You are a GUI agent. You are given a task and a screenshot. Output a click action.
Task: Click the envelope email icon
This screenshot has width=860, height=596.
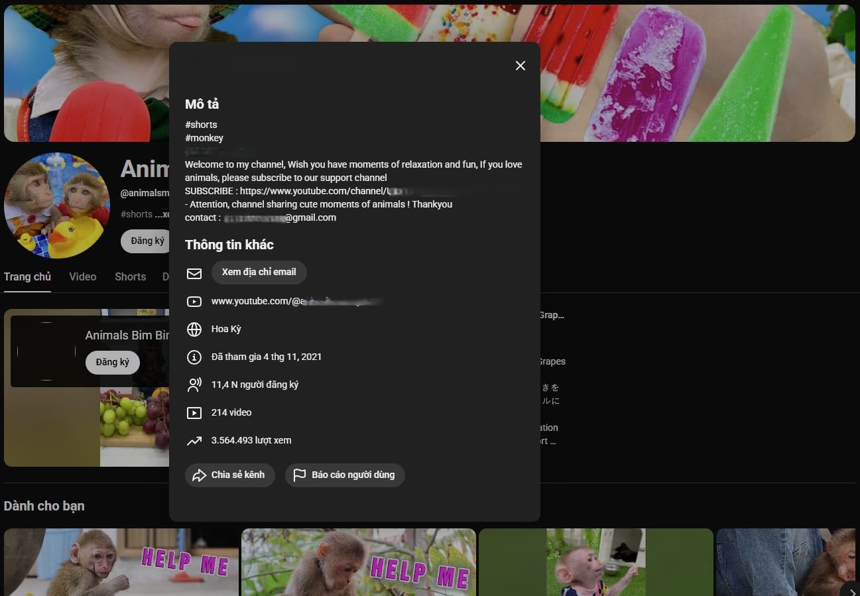(x=194, y=273)
